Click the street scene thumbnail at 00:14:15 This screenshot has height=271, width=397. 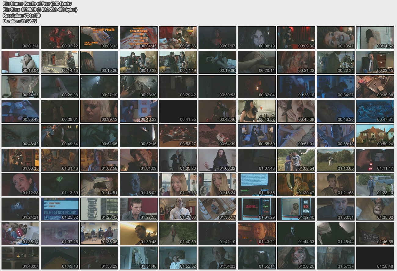pyautogui.click(x=60, y=62)
